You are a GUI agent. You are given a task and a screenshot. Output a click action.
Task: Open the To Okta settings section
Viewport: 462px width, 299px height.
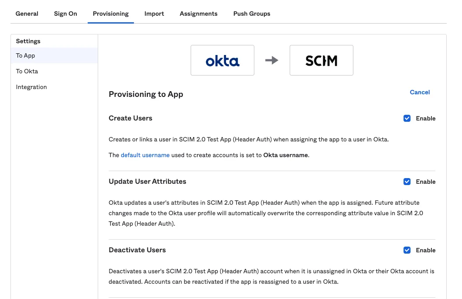click(26, 71)
